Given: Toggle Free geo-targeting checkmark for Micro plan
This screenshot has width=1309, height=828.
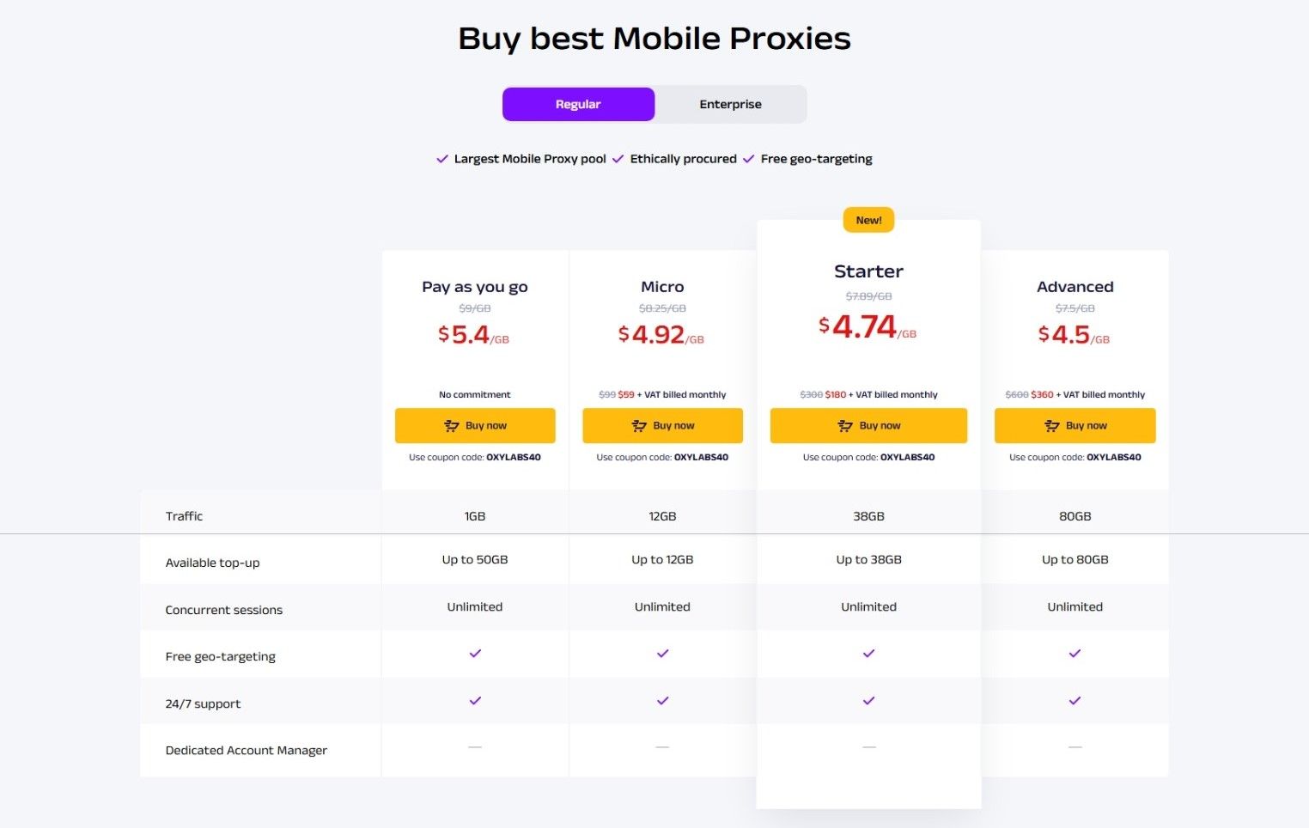Looking at the screenshot, I should (x=662, y=653).
